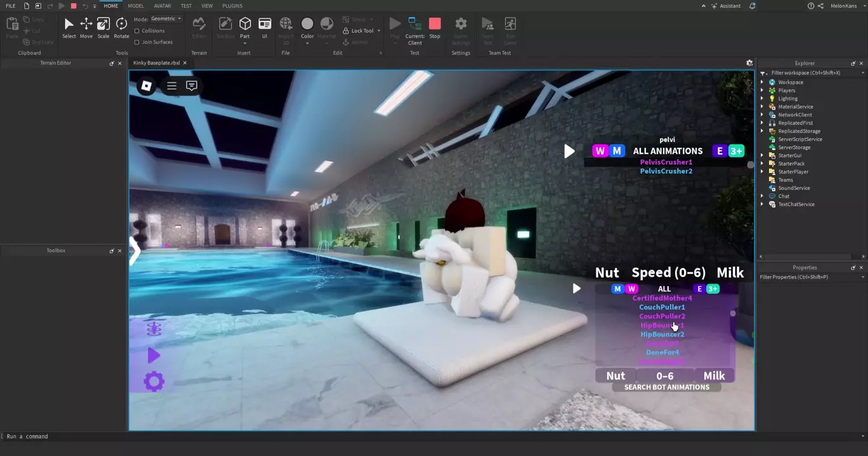Toggle the Join Surfaces checkbox

tap(137, 42)
